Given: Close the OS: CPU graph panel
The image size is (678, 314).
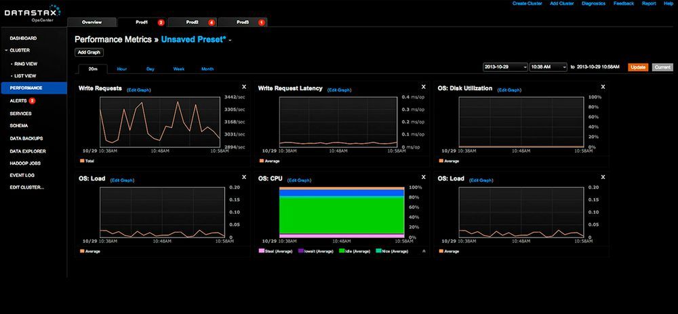Looking at the screenshot, I should pyautogui.click(x=424, y=178).
